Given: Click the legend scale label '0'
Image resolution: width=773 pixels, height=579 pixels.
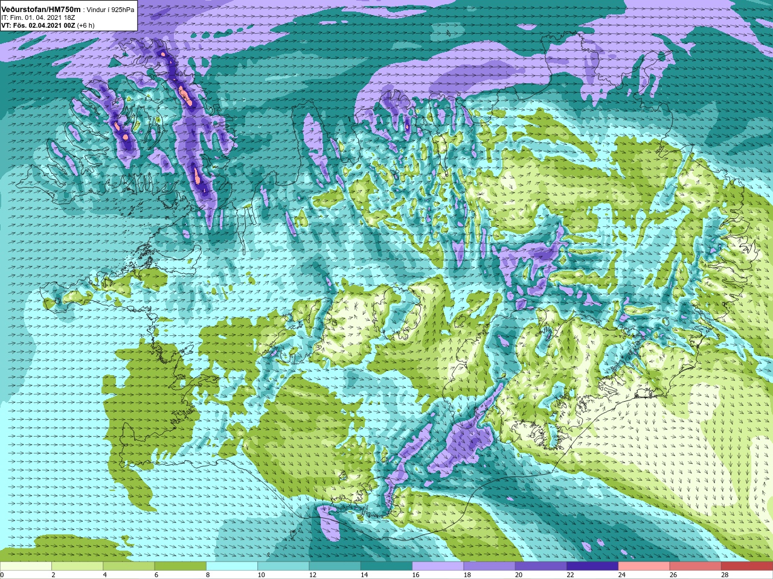Looking at the screenshot, I should (x=2, y=575).
